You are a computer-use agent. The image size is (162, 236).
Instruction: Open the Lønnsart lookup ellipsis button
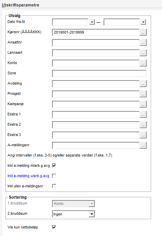click(143, 53)
